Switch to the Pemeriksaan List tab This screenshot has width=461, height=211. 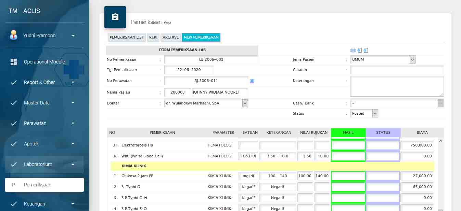click(127, 38)
